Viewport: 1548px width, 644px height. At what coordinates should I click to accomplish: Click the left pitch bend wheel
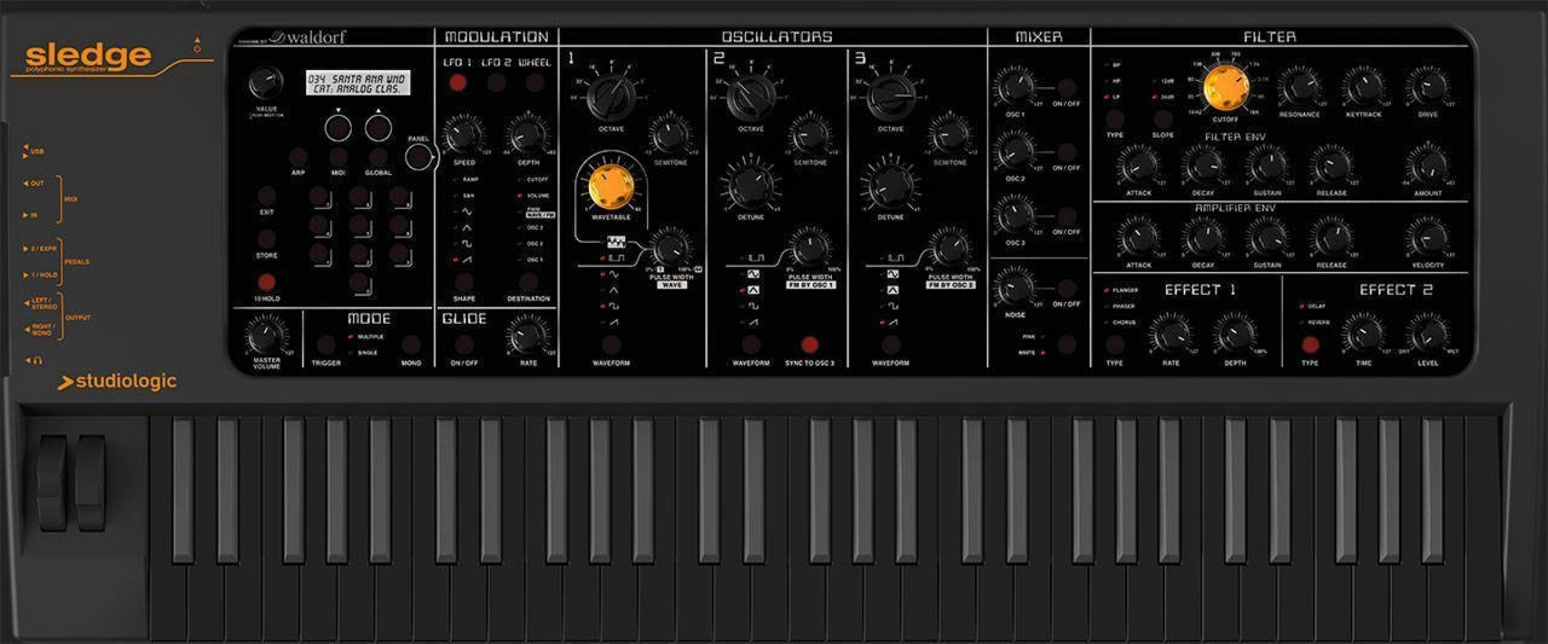(52, 483)
